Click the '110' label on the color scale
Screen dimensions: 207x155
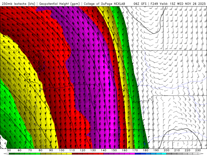click(x=72, y=150)
